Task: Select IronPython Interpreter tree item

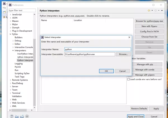Action: 25,54
